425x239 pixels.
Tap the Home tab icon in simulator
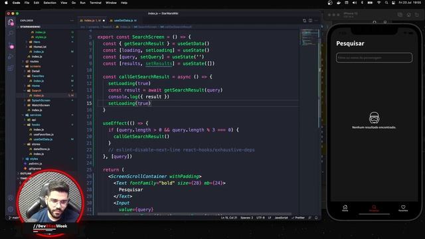(x=345, y=208)
